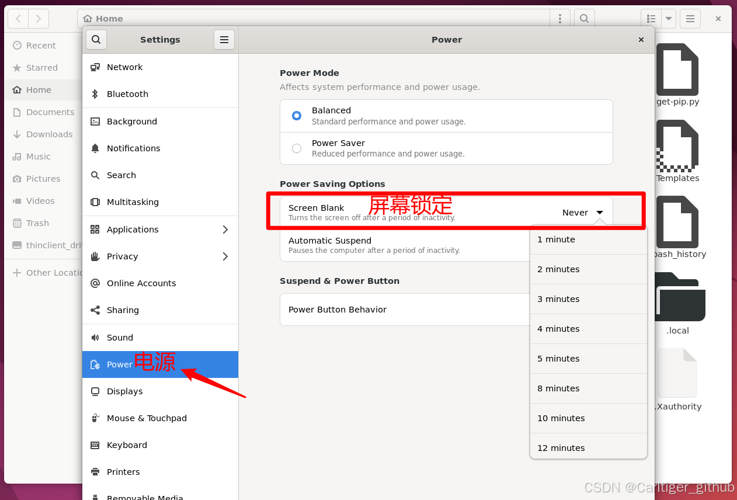
Task: Select the .Xauthority file
Action: 677,373
